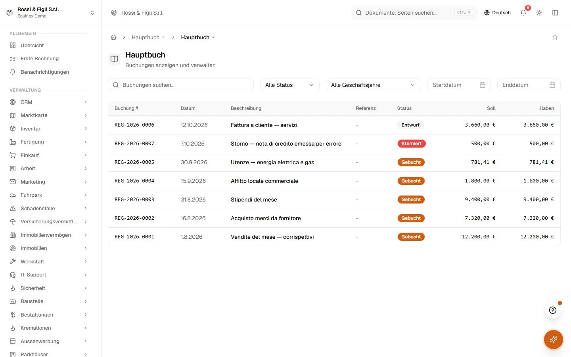
Task: Open the notifications bell
Action: [x=523, y=13]
